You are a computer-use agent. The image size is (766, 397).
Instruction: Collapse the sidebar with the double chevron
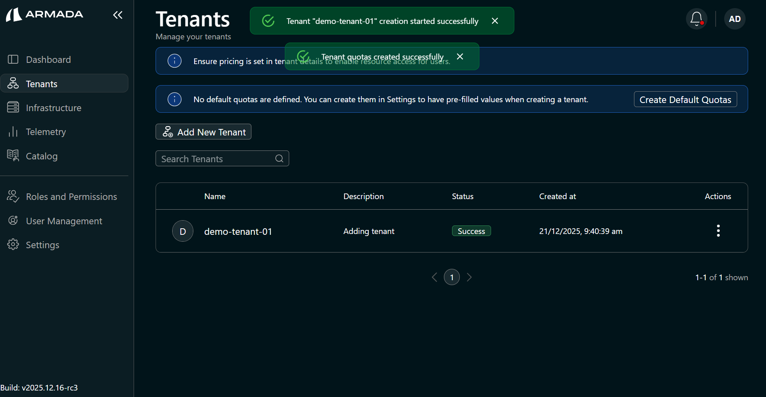tap(117, 15)
